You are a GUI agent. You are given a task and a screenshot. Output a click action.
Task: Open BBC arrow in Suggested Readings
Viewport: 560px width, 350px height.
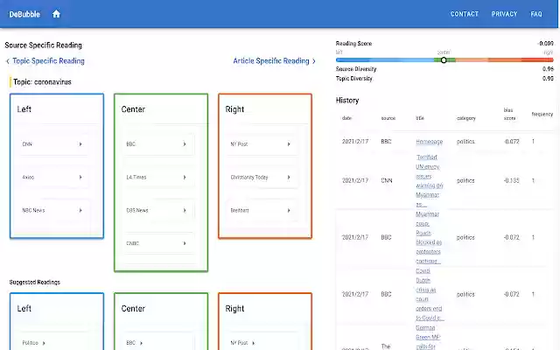[x=141, y=343]
